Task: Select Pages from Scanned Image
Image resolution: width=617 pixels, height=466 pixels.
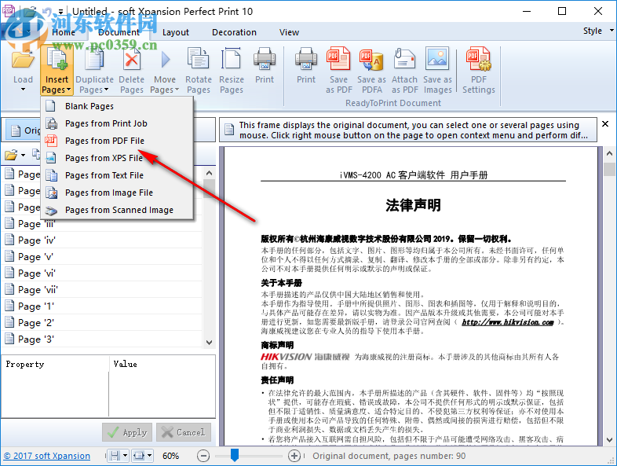Action: coord(117,210)
